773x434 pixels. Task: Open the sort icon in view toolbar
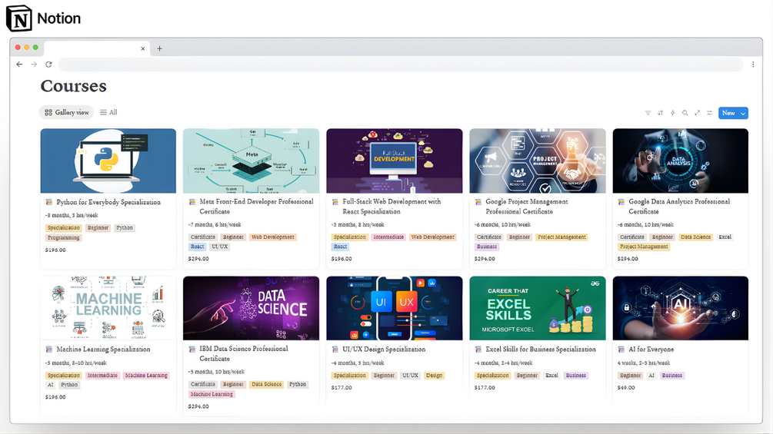(x=660, y=113)
